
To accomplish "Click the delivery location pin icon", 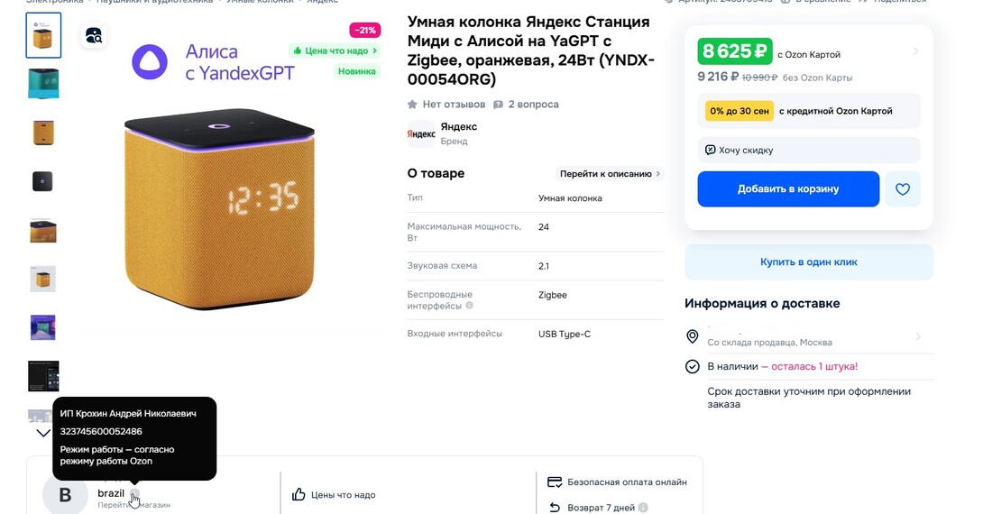I will pyautogui.click(x=693, y=336).
